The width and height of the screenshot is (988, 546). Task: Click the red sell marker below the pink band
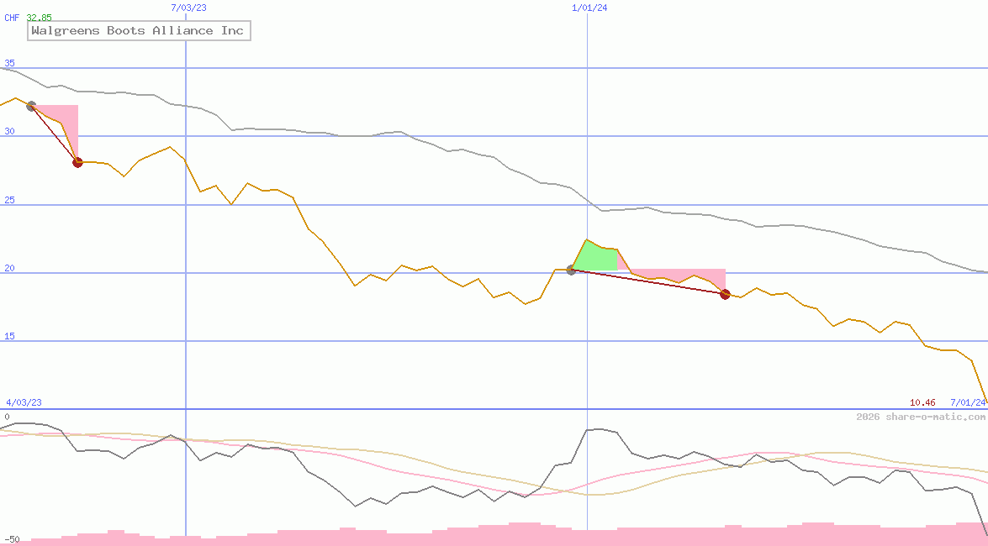pyautogui.click(x=724, y=294)
